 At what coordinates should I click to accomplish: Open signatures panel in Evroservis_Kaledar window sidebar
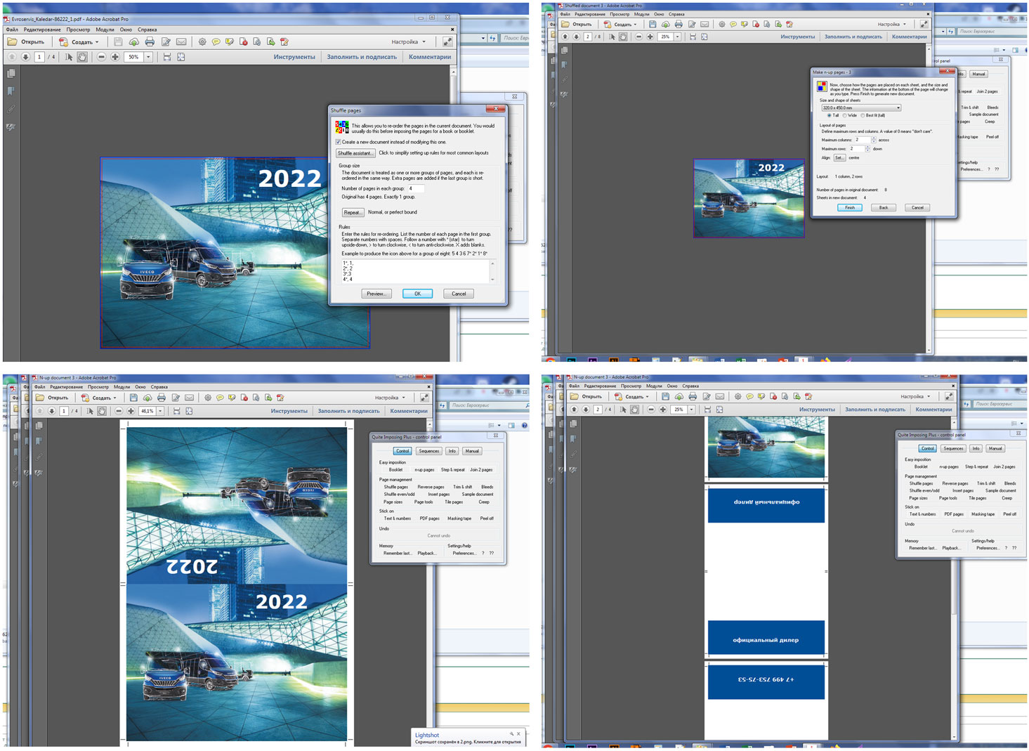tap(11, 127)
